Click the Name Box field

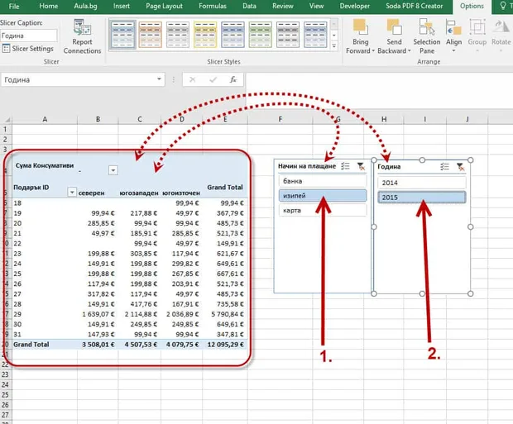78,80
